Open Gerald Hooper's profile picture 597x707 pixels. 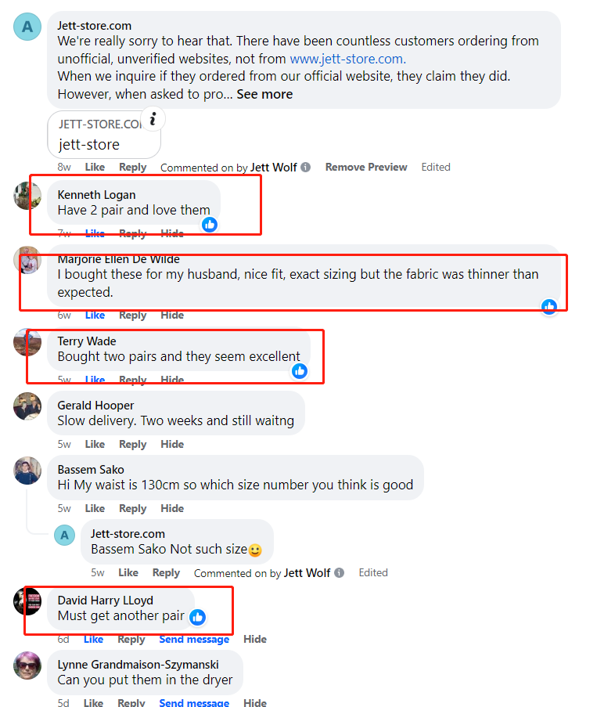click(27, 406)
